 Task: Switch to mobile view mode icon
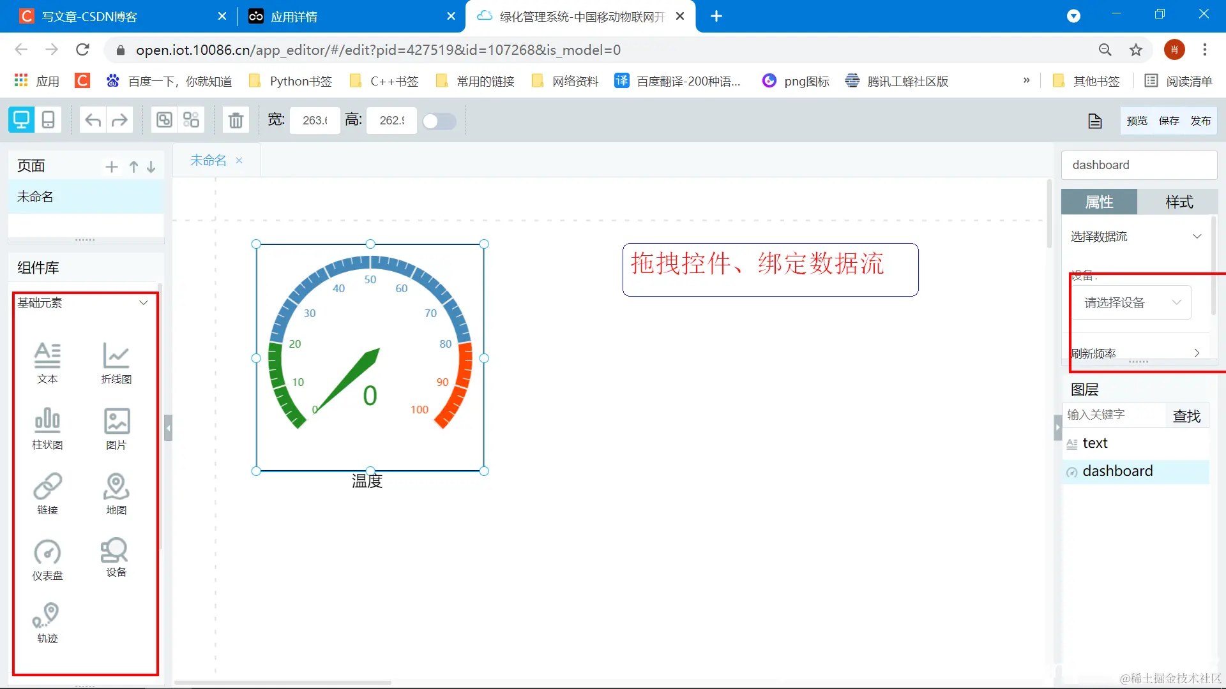pos(48,120)
